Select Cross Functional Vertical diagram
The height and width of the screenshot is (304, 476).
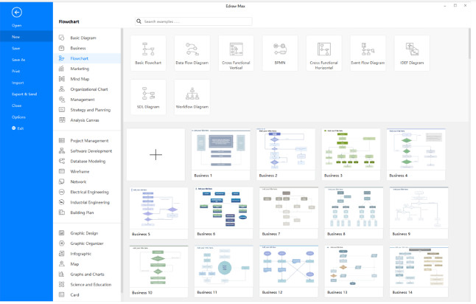pyautogui.click(x=236, y=53)
